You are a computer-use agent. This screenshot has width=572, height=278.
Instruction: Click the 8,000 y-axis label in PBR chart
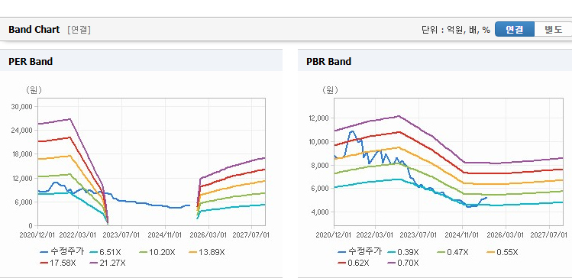pos(320,165)
